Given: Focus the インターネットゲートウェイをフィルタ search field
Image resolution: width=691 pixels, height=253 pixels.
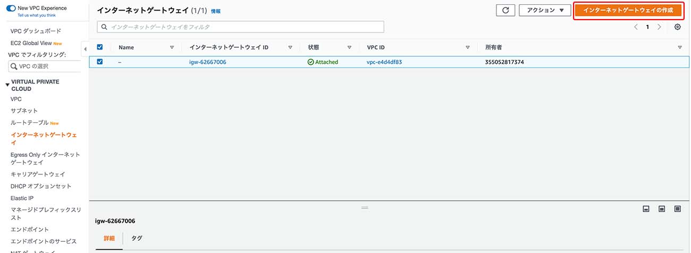Looking at the screenshot, I should 240,27.
